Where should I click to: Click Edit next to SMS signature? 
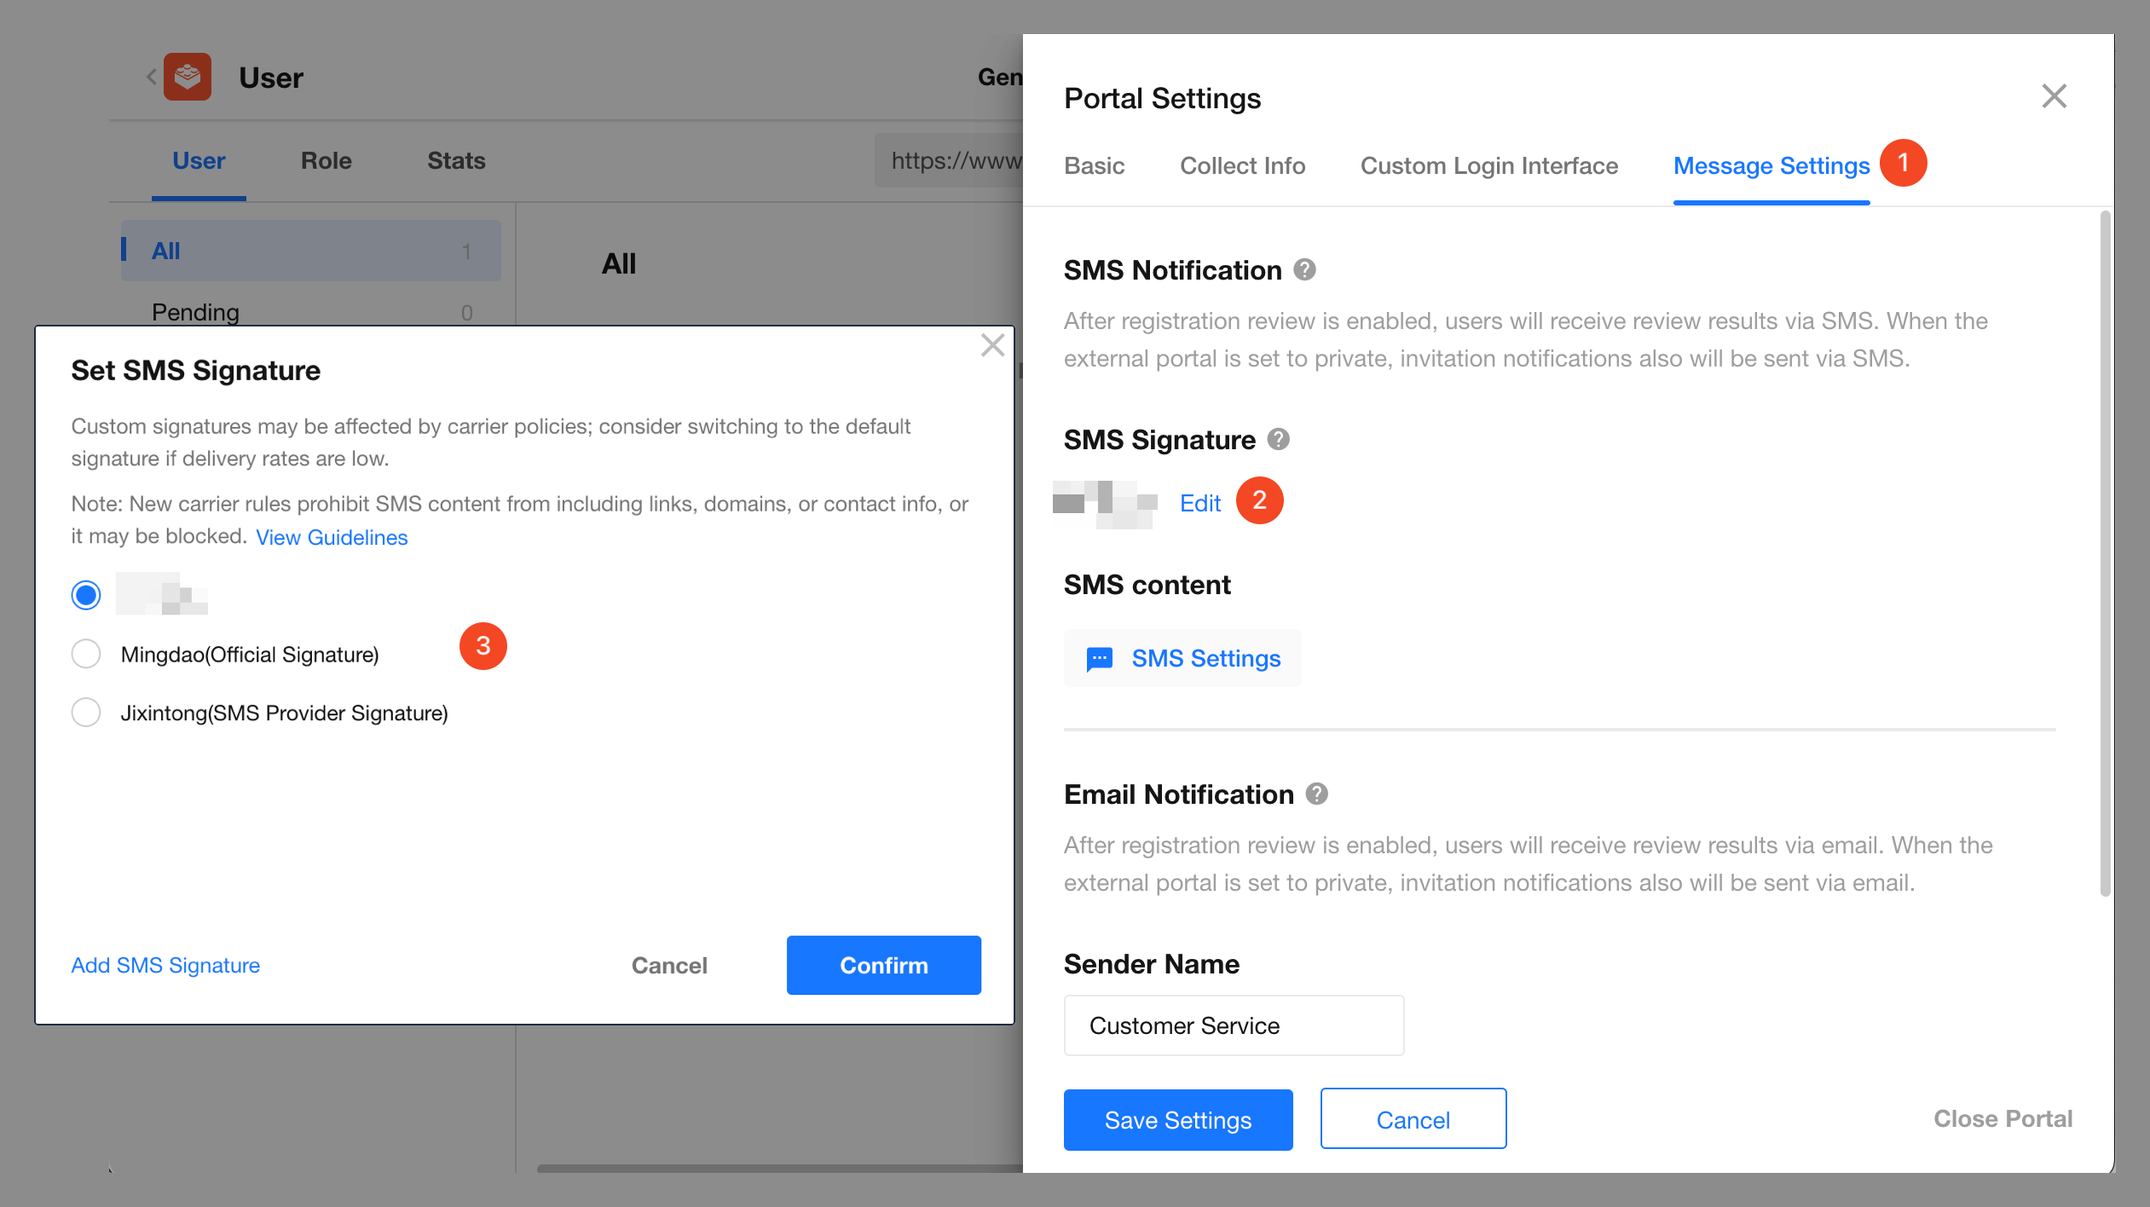point(1199,503)
